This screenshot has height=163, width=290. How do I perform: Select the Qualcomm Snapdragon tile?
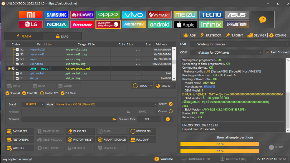(108, 24)
